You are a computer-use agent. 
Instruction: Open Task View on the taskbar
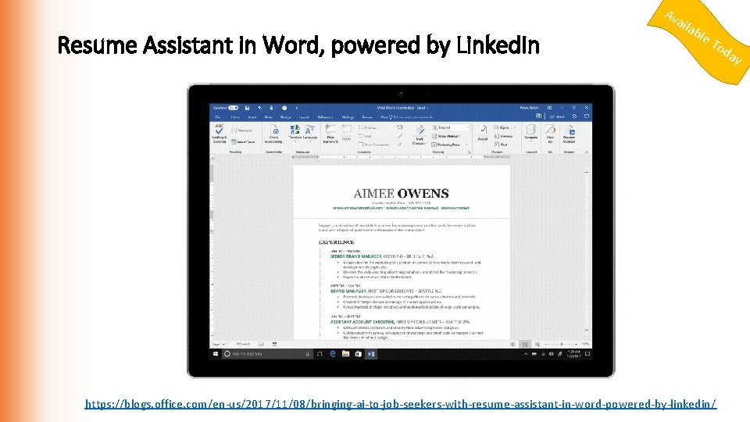coord(320,354)
